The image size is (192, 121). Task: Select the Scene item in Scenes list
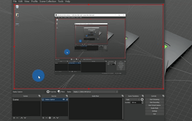(x=16, y=100)
